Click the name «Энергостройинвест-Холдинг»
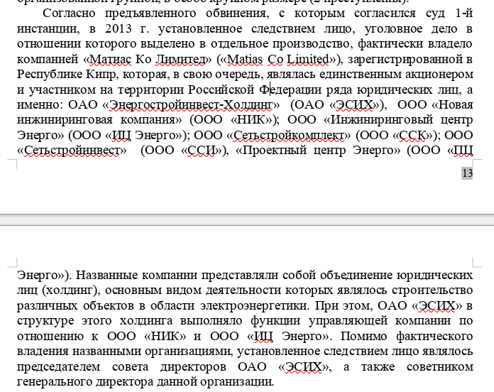The image size is (494, 392). click(x=191, y=105)
